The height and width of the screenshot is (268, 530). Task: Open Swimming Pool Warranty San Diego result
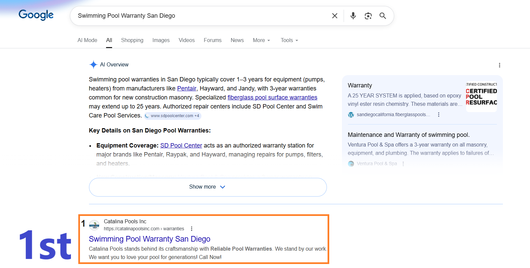[150, 239]
